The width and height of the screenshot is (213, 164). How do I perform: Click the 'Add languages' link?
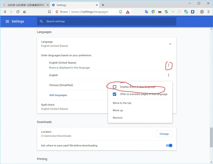tap(58, 95)
